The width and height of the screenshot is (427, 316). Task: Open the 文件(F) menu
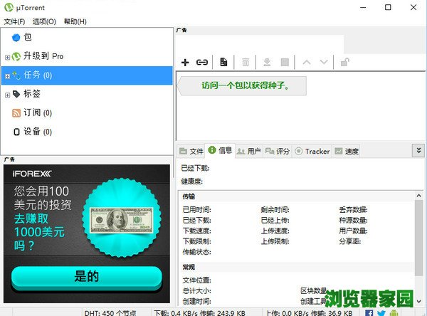click(x=14, y=21)
